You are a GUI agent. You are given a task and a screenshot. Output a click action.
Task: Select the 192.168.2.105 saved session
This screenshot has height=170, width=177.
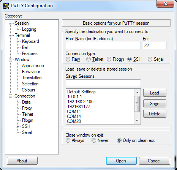pos(80,102)
